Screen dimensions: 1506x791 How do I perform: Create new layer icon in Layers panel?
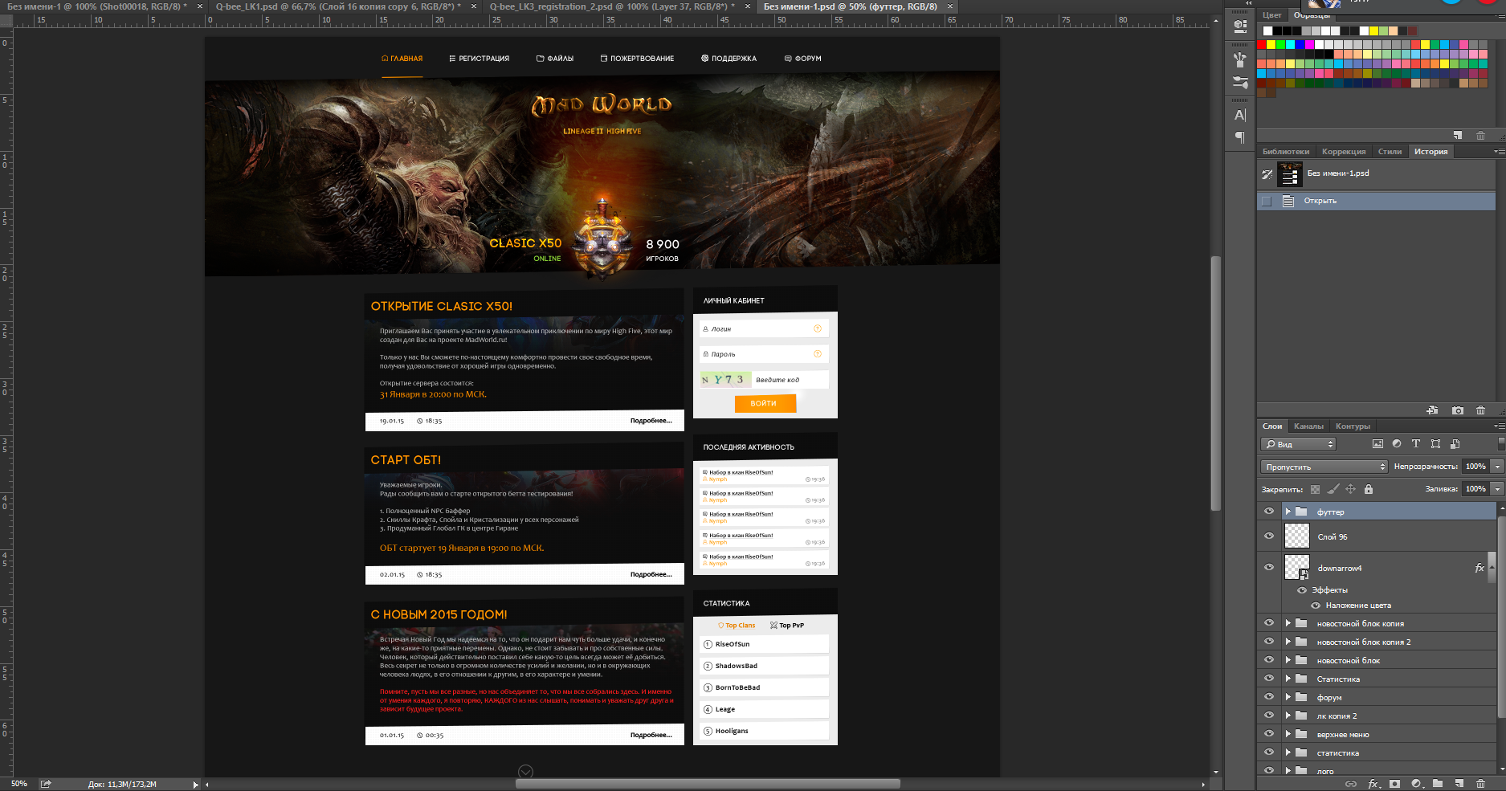tap(1459, 784)
